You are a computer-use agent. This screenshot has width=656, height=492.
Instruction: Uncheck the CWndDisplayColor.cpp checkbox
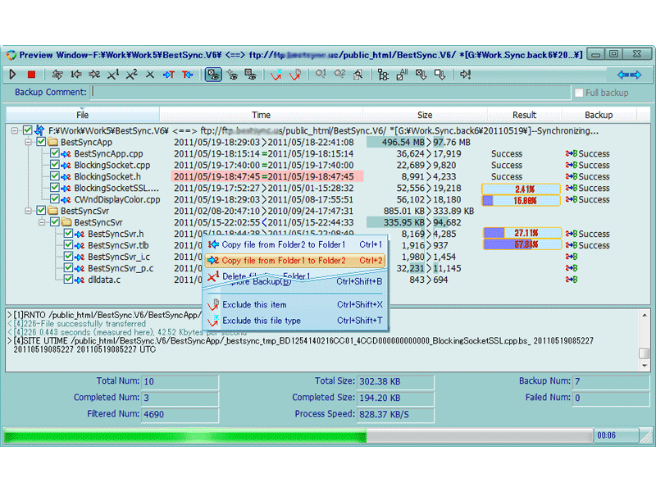point(54,199)
